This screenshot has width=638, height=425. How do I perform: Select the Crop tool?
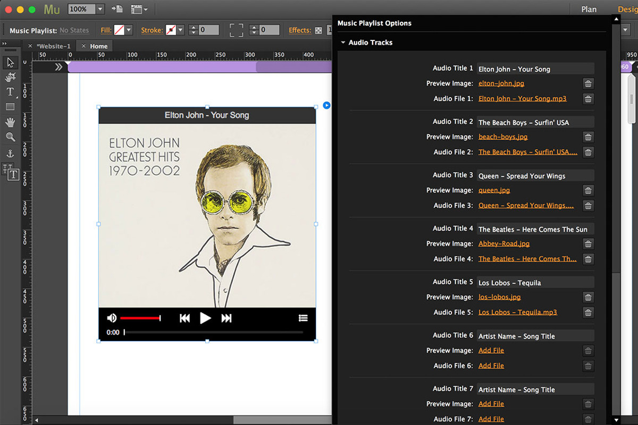click(10, 78)
